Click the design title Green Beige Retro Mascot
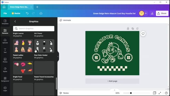Screen dimensions: 170x96 tap(114, 14)
